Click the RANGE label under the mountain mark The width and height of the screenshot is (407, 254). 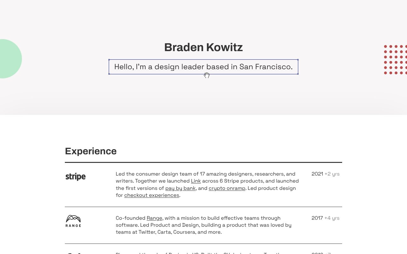[x=73, y=225]
